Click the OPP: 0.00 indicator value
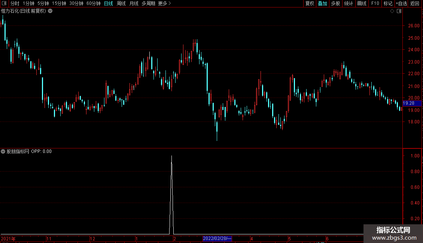 click(x=41, y=151)
